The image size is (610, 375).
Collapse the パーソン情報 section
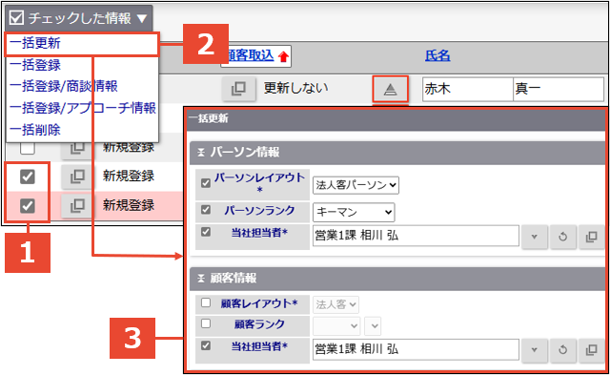click(201, 153)
